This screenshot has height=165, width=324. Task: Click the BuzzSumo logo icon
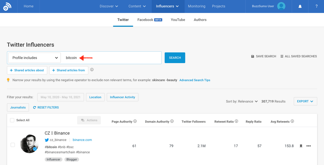(7, 6)
